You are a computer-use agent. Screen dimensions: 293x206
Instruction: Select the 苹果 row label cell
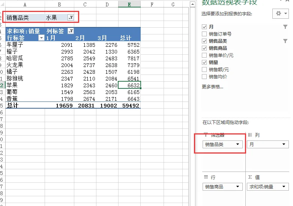click(x=25, y=85)
